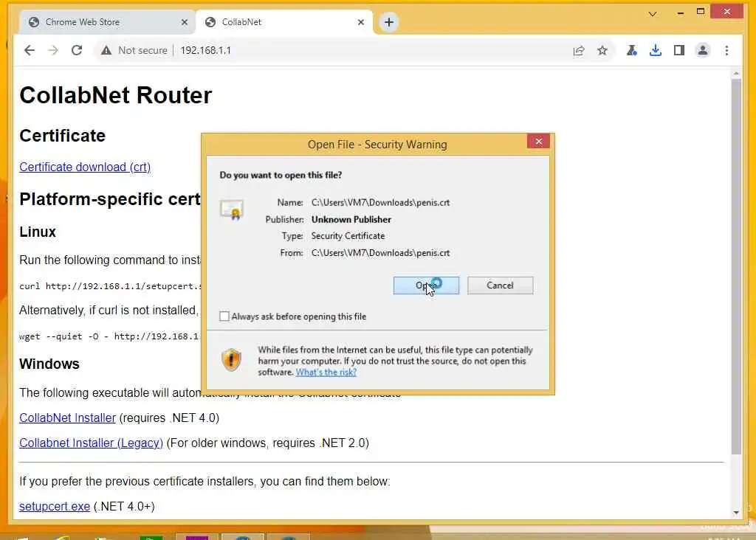Click 'Do you want to open this file?'
The width and height of the screenshot is (756, 540).
coord(281,175)
